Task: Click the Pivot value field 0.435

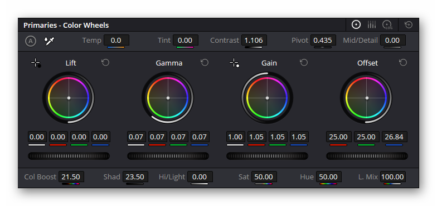Action: pyautogui.click(x=323, y=40)
